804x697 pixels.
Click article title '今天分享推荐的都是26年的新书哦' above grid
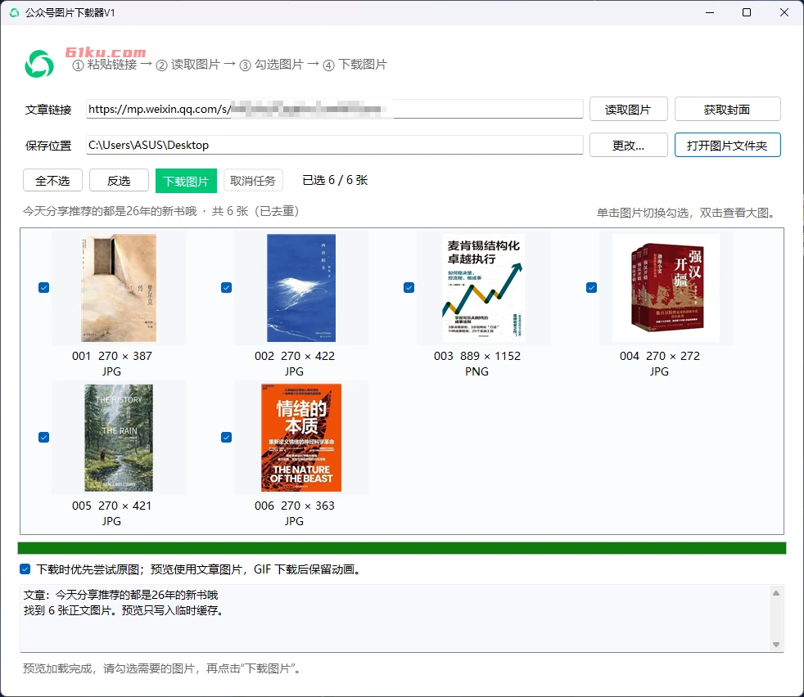pyautogui.click(x=110, y=211)
